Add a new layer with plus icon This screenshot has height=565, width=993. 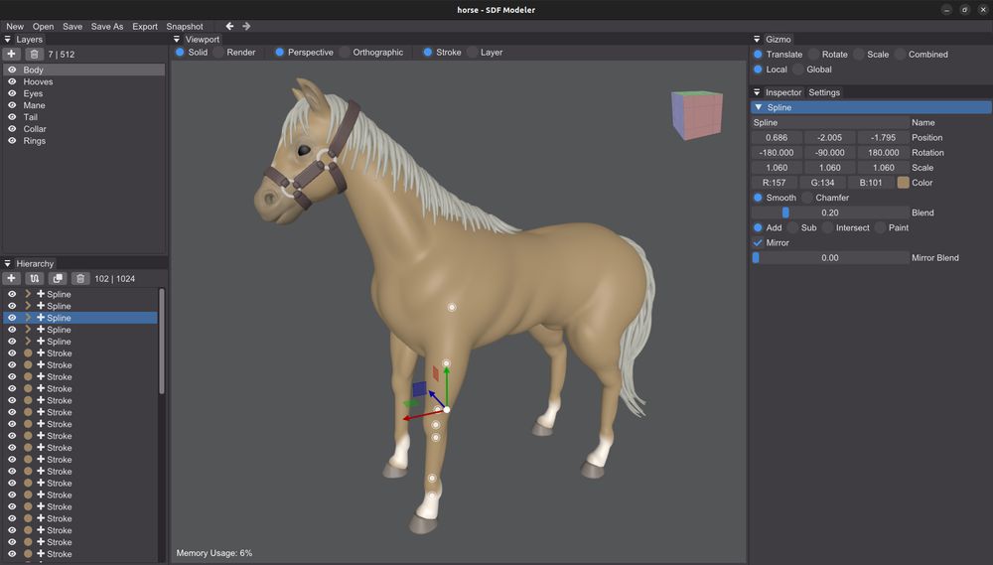coord(11,54)
